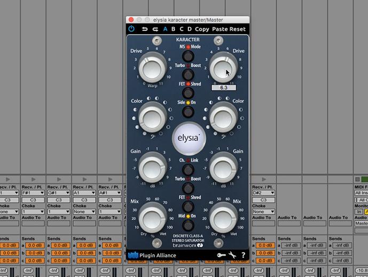
Task: Open the wrench settings icon
Action: coord(232,255)
